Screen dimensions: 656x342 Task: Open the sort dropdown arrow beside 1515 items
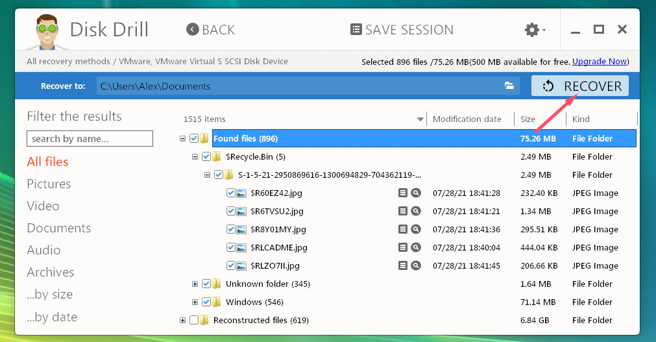coord(420,119)
